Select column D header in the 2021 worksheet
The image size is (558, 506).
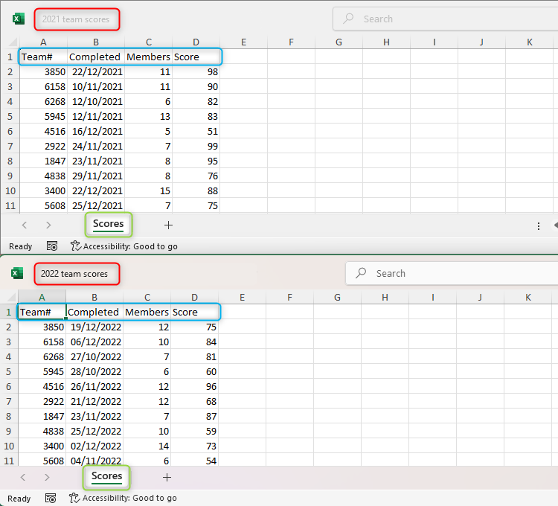tap(196, 42)
